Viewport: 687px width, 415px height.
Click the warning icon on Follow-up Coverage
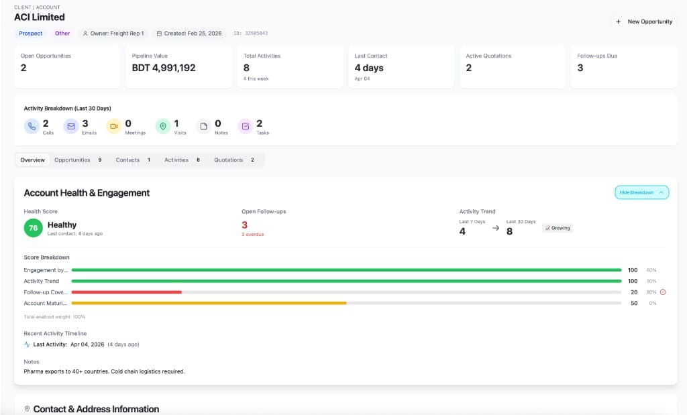[x=662, y=292]
